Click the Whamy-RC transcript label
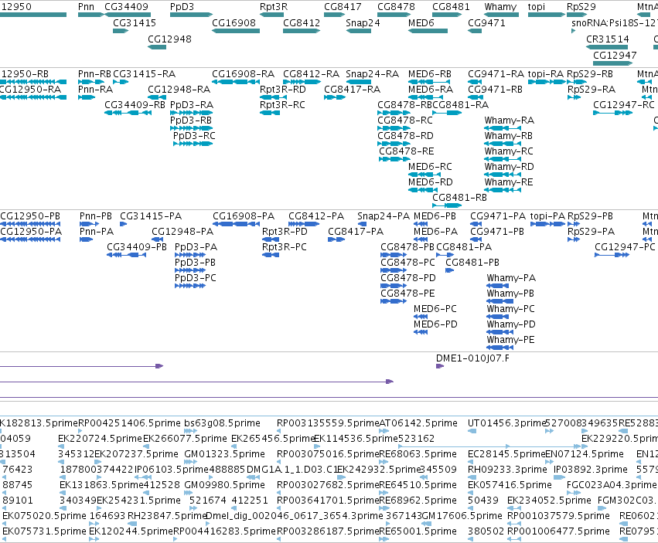The image size is (658, 543). tap(509, 151)
